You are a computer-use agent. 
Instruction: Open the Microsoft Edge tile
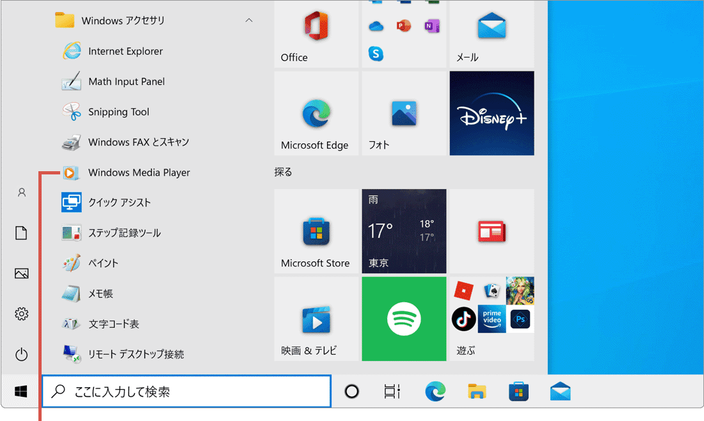click(x=316, y=114)
